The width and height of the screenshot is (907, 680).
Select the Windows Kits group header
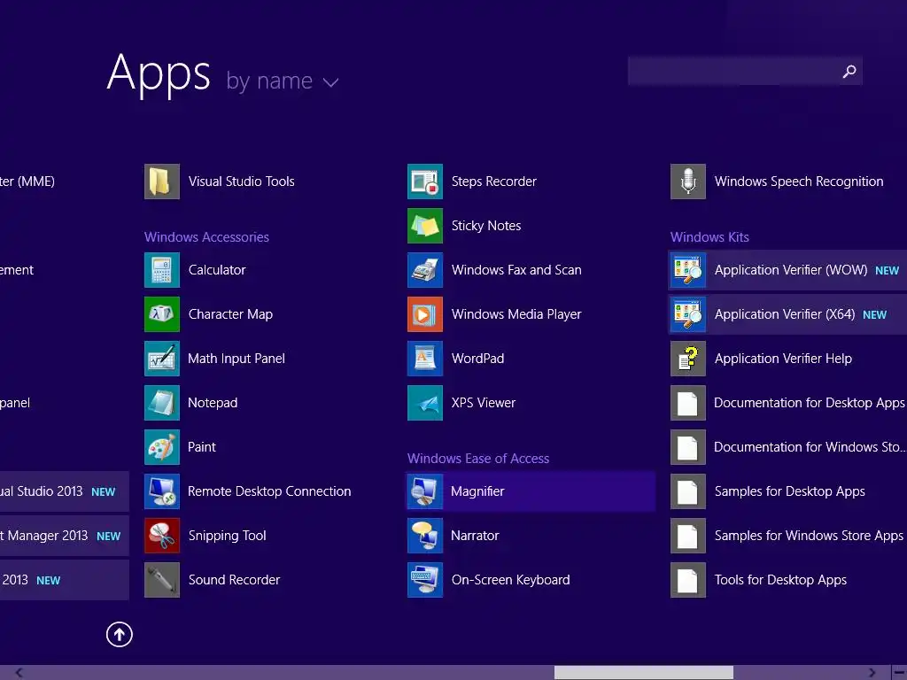tap(709, 237)
